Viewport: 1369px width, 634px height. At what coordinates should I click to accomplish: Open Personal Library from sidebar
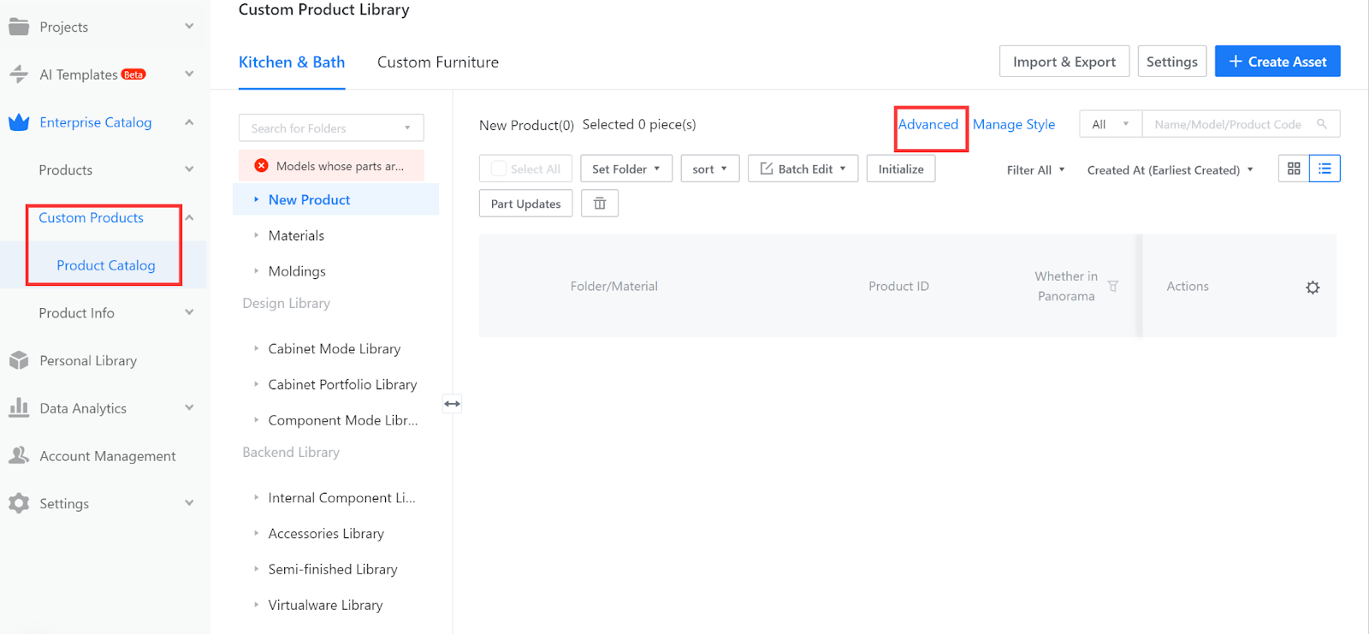point(88,361)
